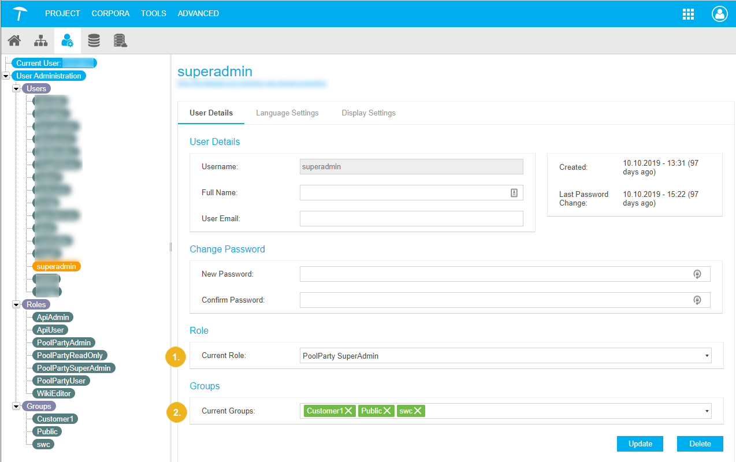Click into the New Password field
736x462 pixels.
(505, 274)
